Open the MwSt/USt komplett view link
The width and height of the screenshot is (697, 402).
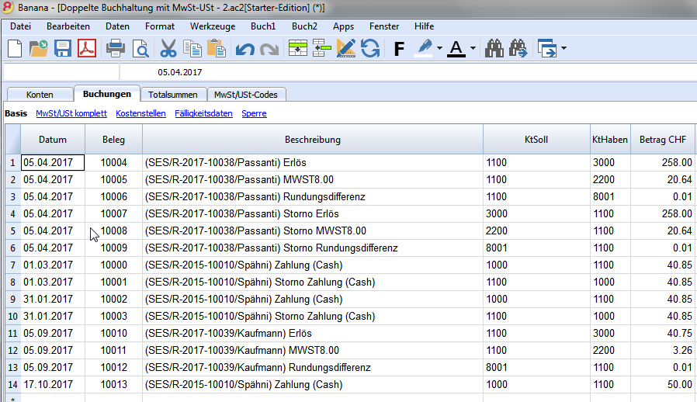pyautogui.click(x=71, y=113)
